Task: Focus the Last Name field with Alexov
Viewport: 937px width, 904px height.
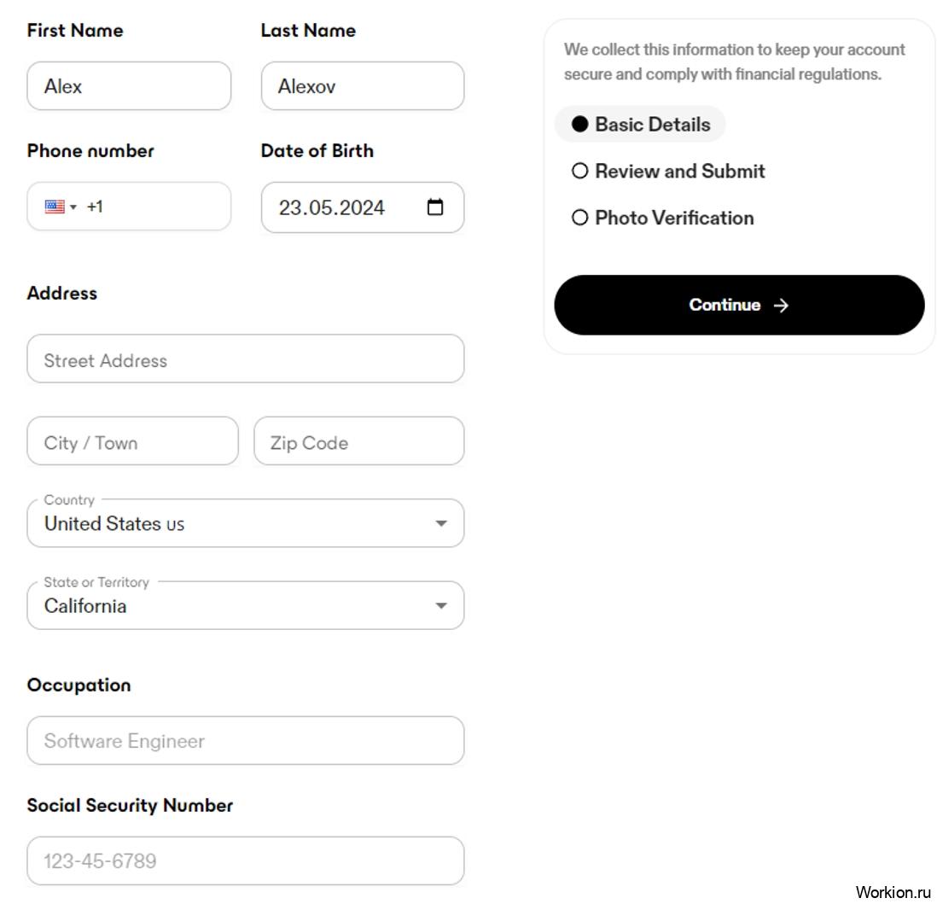Action: [363, 86]
